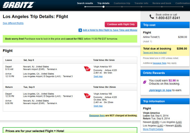Screen dimensions: 190x133
Task: Open the More Flight Details link
Action: (153, 129)
